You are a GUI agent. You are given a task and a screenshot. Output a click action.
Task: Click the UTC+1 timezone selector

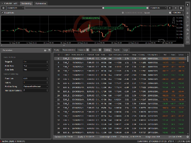pos(172,141)
